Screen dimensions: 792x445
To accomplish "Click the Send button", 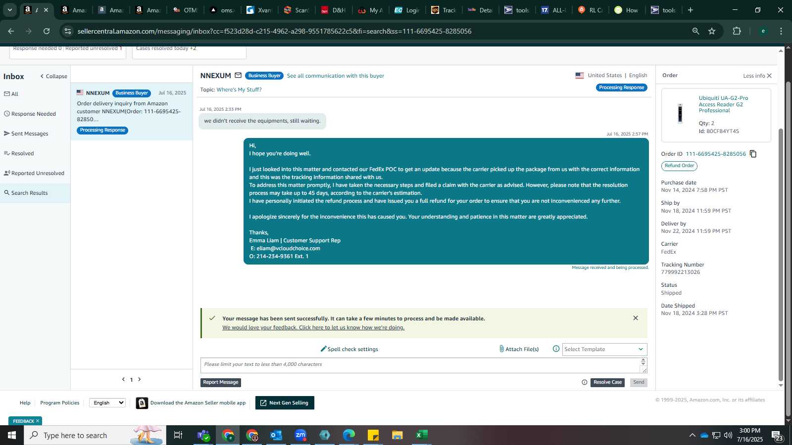I will pos(639,382).
